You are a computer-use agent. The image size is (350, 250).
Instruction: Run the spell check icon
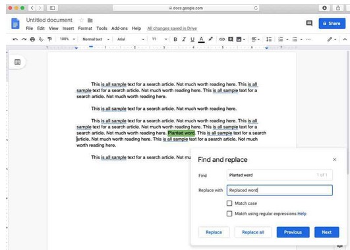(41, 39)
